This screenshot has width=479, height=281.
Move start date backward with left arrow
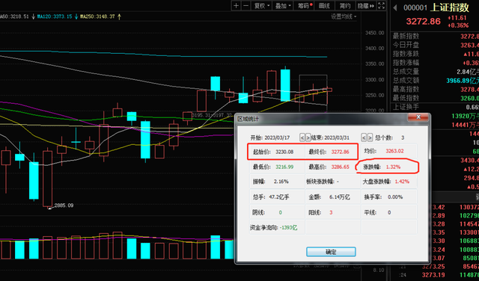(302, 138)
